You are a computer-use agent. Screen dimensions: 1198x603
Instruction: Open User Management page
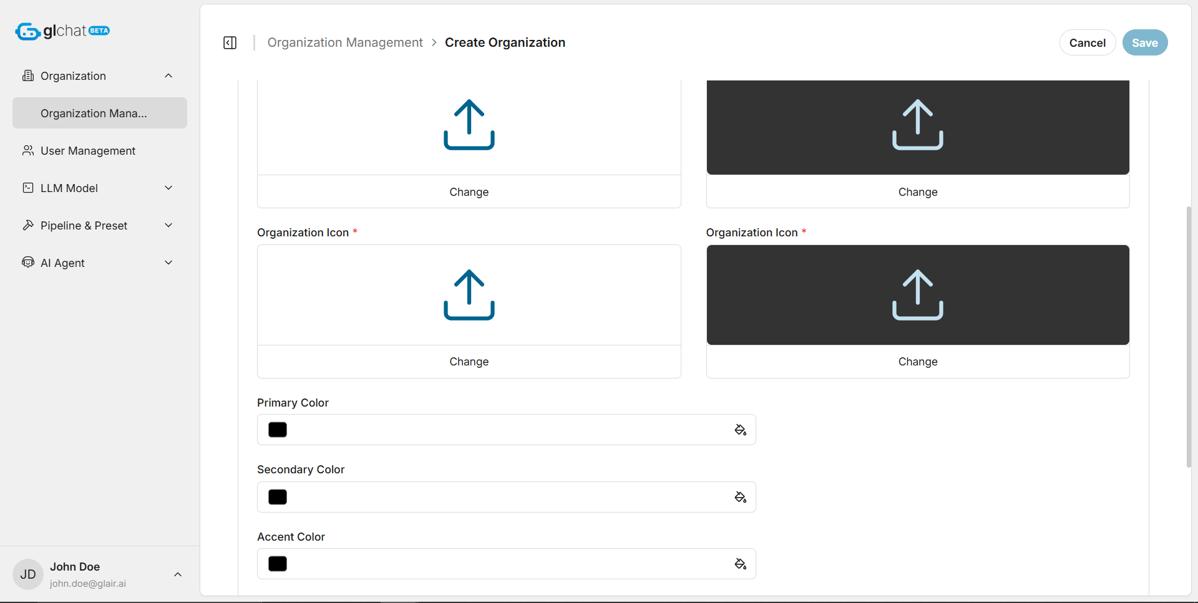(x=87, y=151)
